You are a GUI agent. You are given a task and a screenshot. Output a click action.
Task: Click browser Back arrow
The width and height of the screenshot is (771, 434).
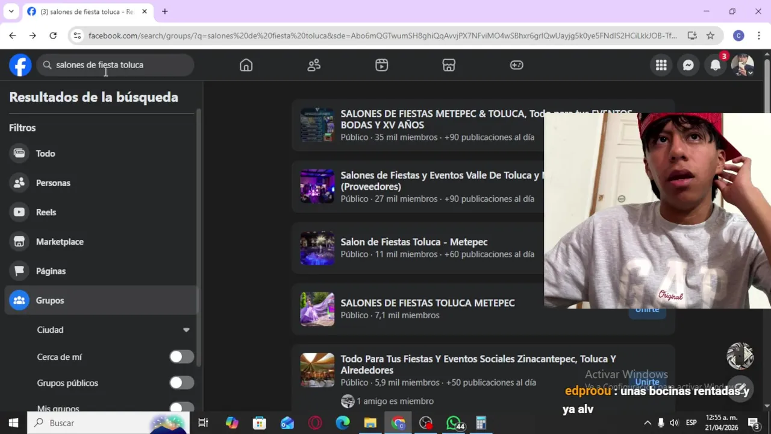click(13, 36)
